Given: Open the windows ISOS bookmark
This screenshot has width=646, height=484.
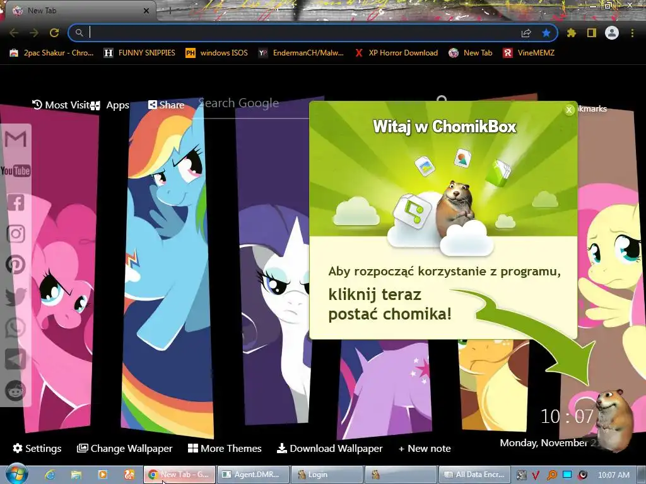Looking at the screenshot, I should (217, 53).
